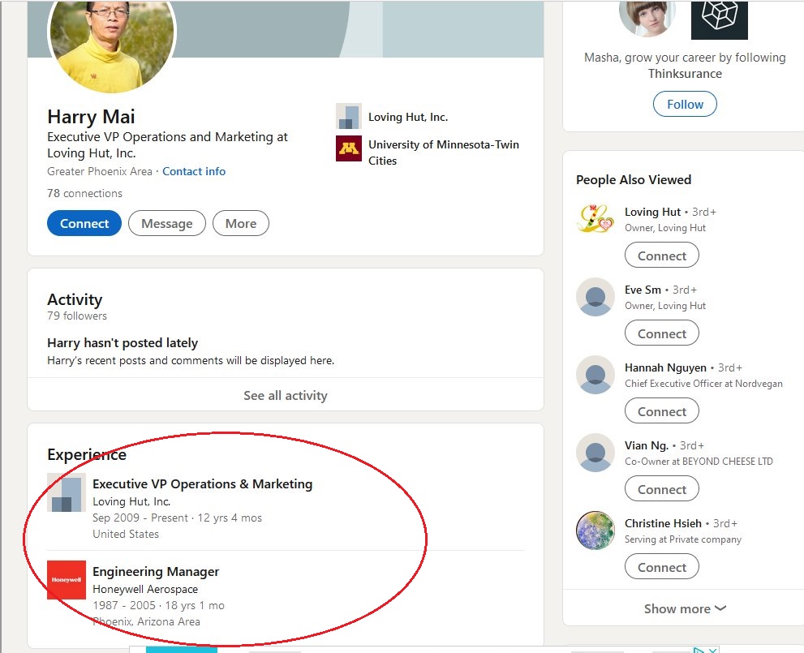Image resolution: width=804 pixels, height=653 pixels.
Task: Connect with Loving Hut owner profile
Action: tap(661, 256)
